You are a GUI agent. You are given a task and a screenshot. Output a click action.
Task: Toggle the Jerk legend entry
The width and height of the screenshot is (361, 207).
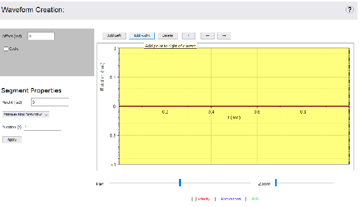point(254,199)
